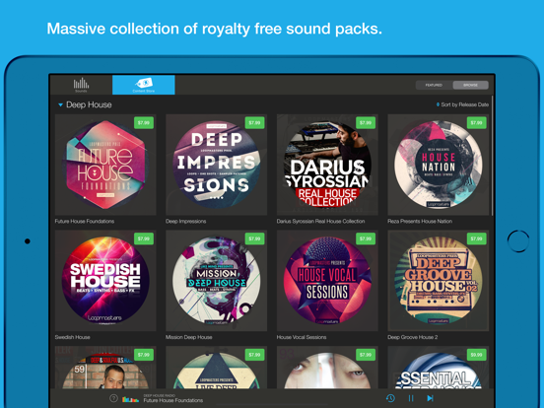Open the Sort by Release Date dropdown
The width and height of the screenshot is (544, 408).
[462, 104]
